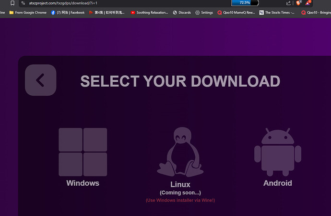Viewport: 331px width, 216px height.
Task: Choose the Linux penguin icon
Action: coord(180,152)
